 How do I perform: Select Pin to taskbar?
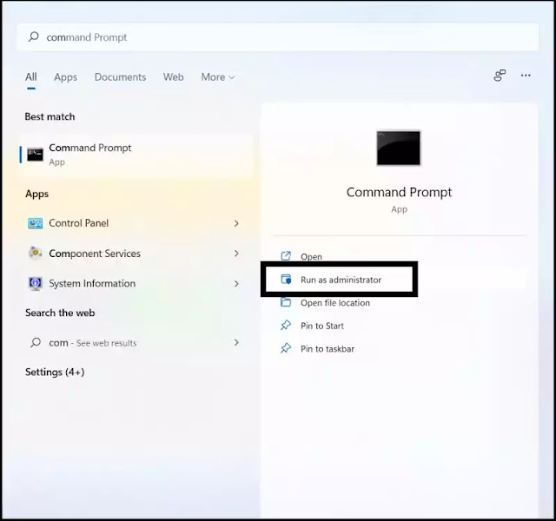328,349
